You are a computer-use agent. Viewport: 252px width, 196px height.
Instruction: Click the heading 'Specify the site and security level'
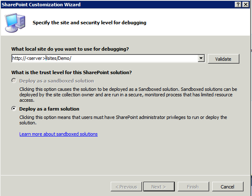pyautogui.click(x=89, y=23)
